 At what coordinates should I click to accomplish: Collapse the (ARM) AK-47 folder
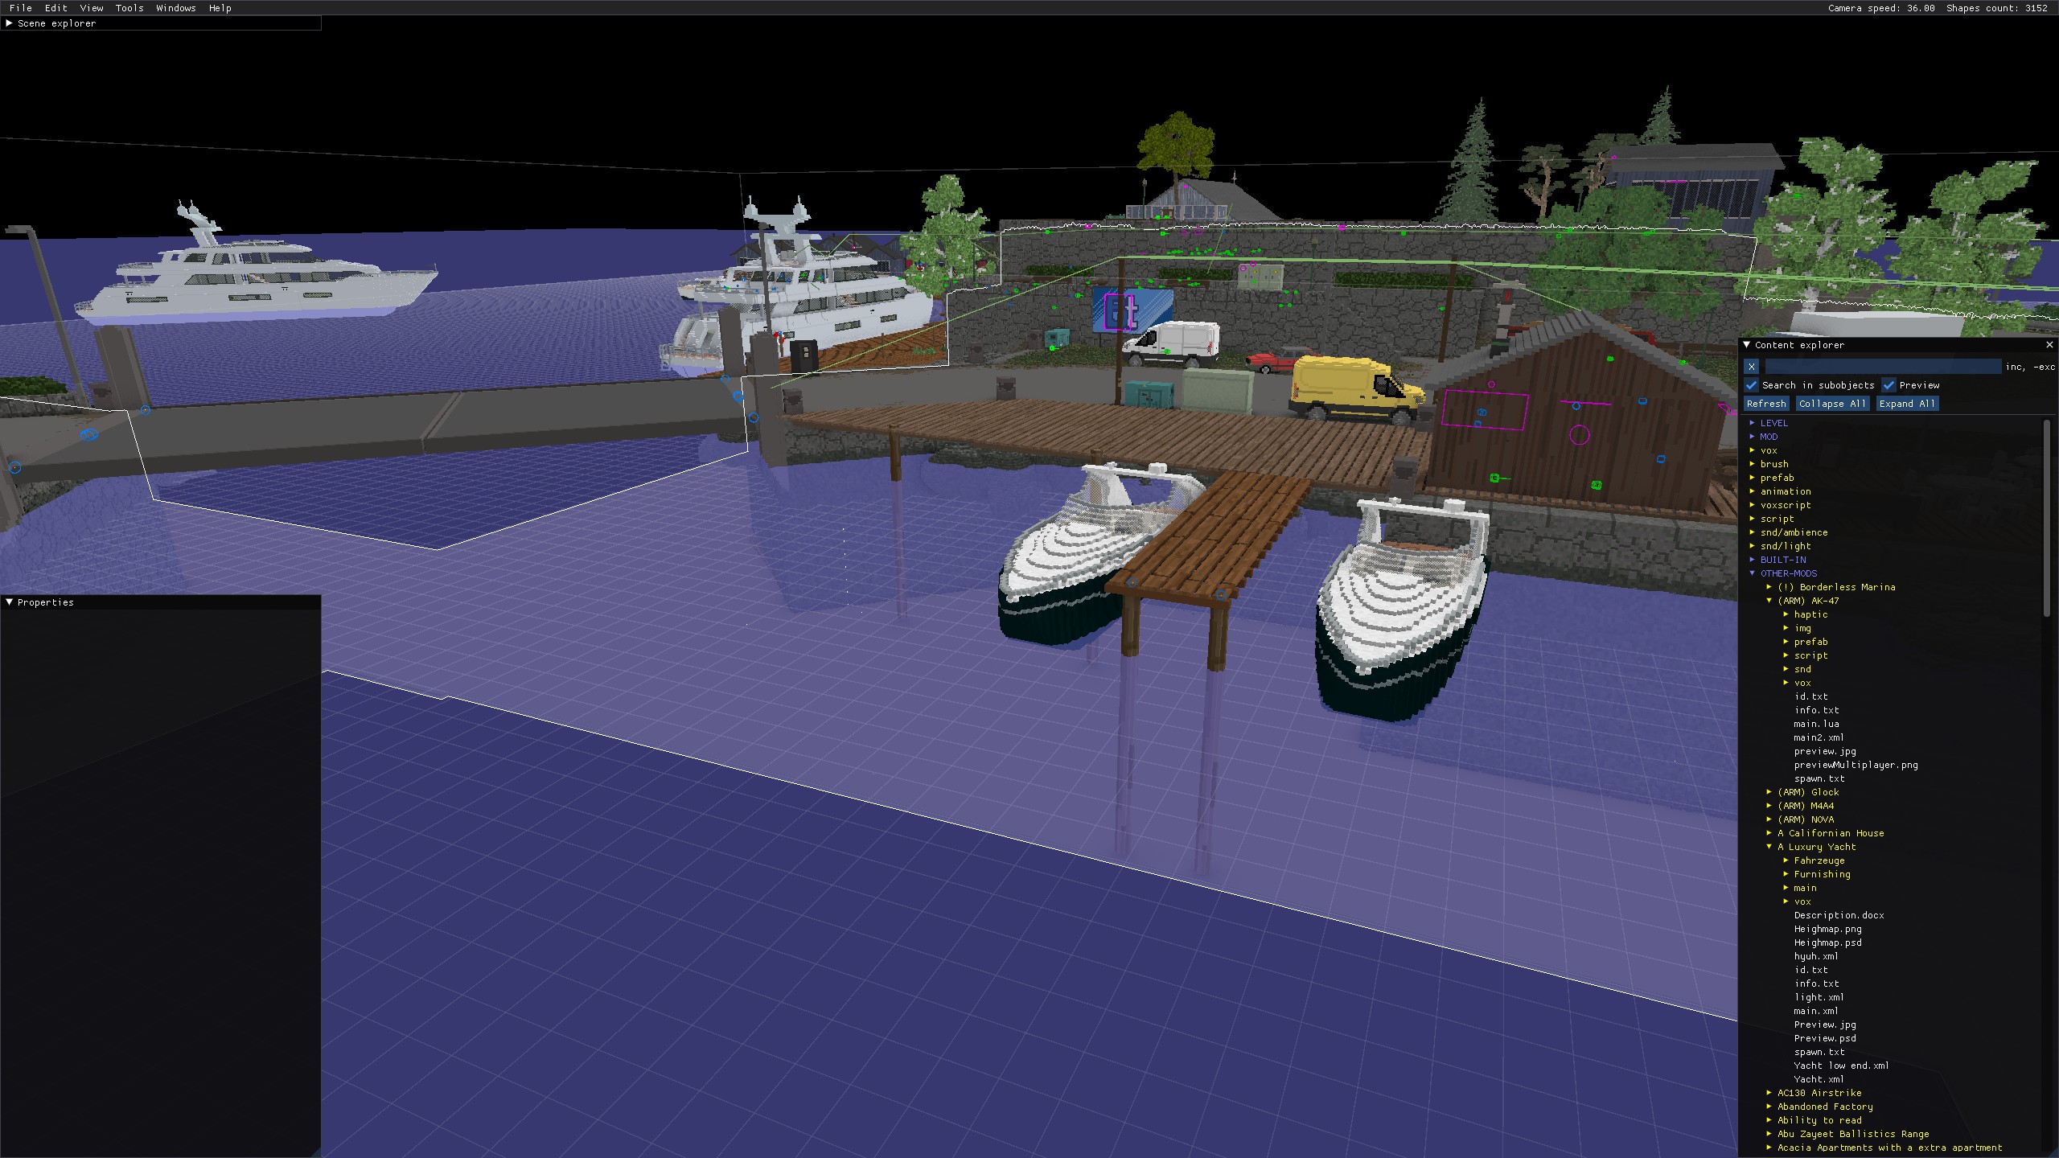[x=1769, y=601]
